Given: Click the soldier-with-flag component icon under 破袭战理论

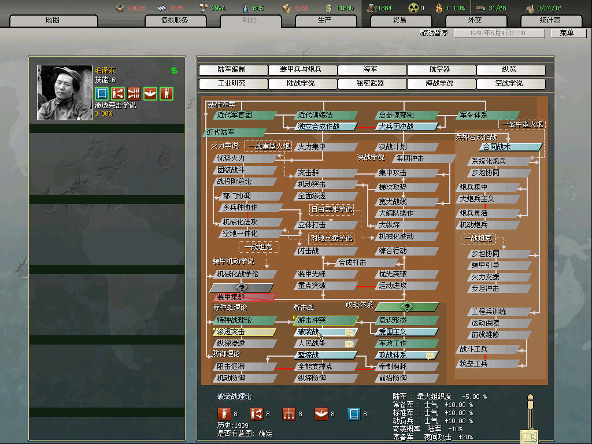Looking at the screenshot, I should pos(224,414).
